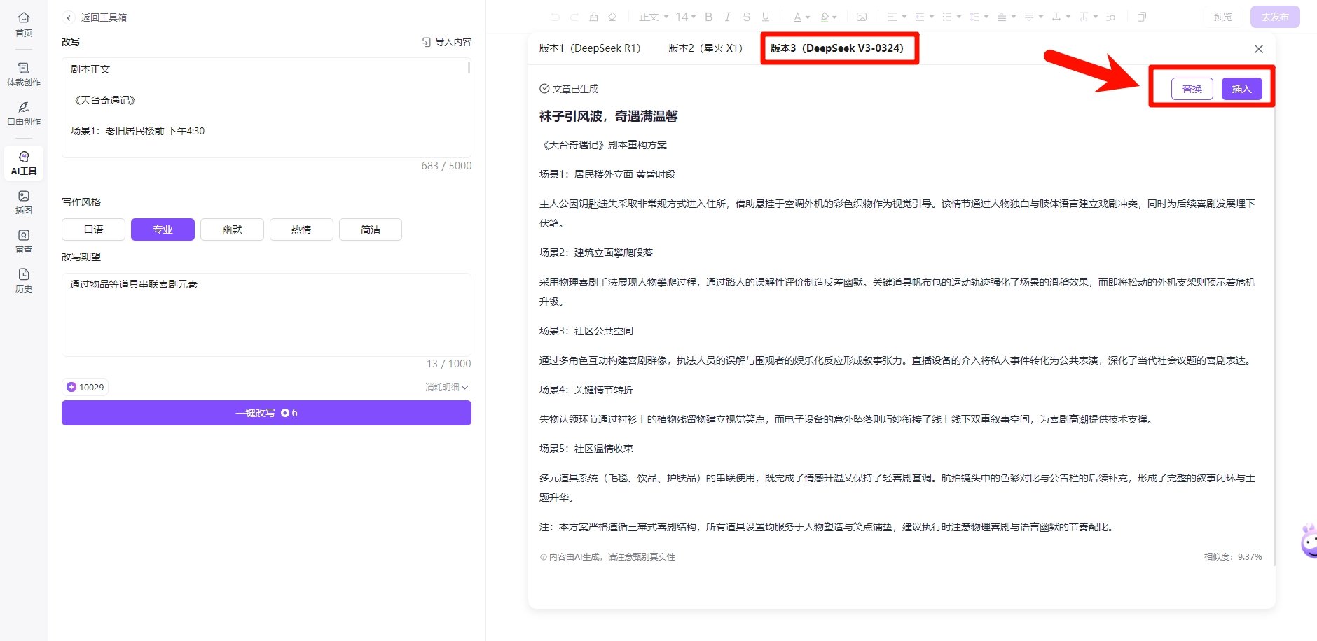Expand the 消耗明细 details
The height and width of the screenshot is (641, 1317).
[x=446, y=386]
